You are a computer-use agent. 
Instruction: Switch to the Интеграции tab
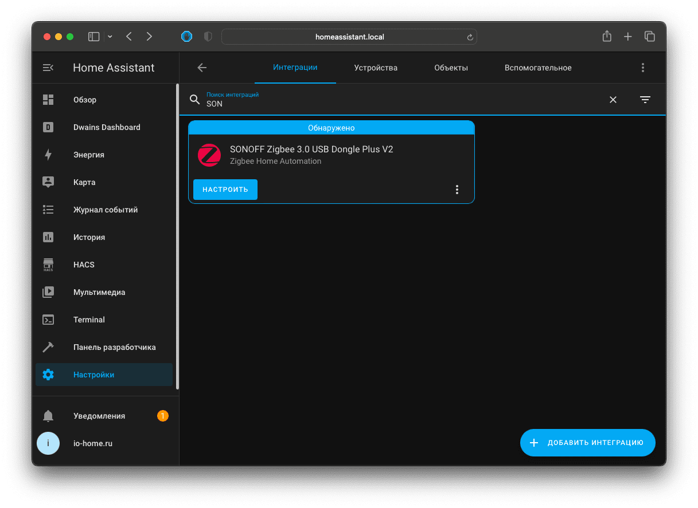295,68
